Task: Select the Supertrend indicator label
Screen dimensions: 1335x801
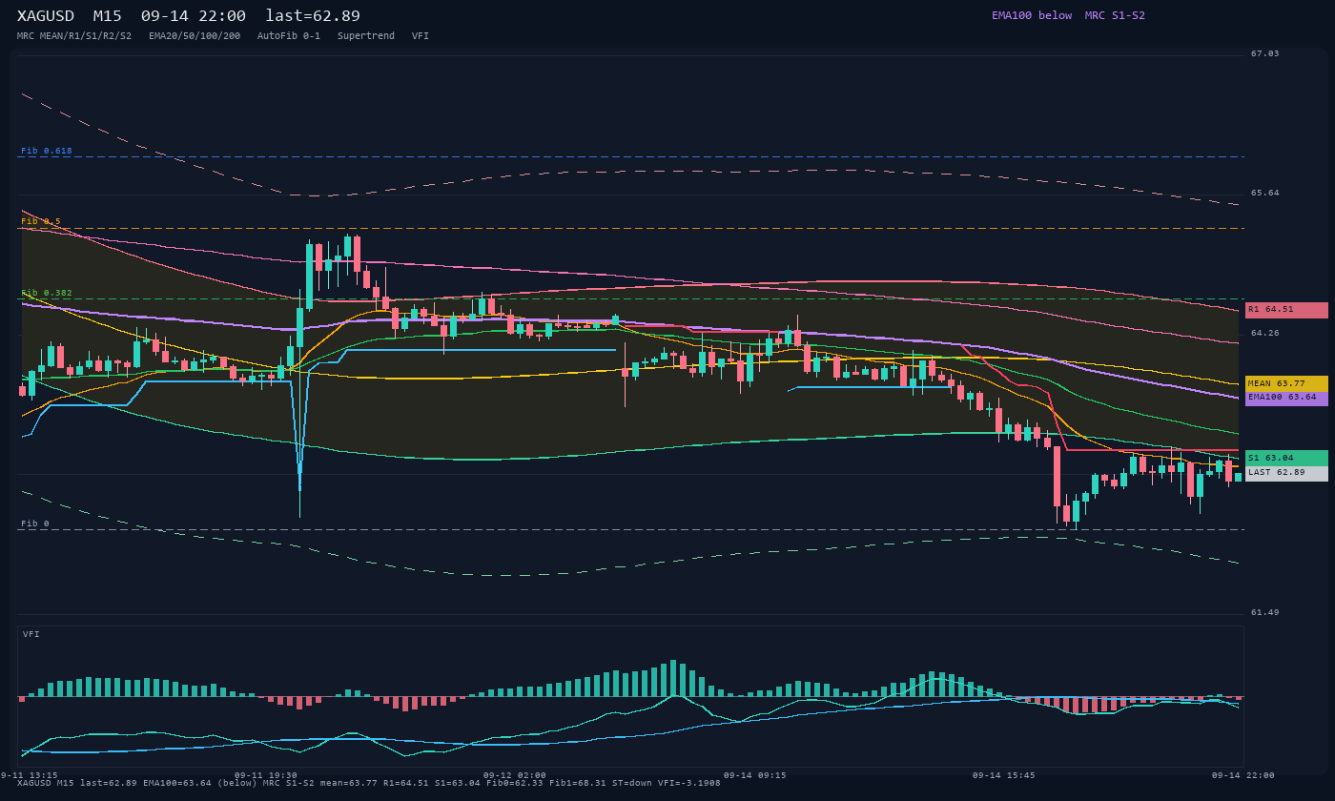Action: pyautogui.click(x=366, y=36)
